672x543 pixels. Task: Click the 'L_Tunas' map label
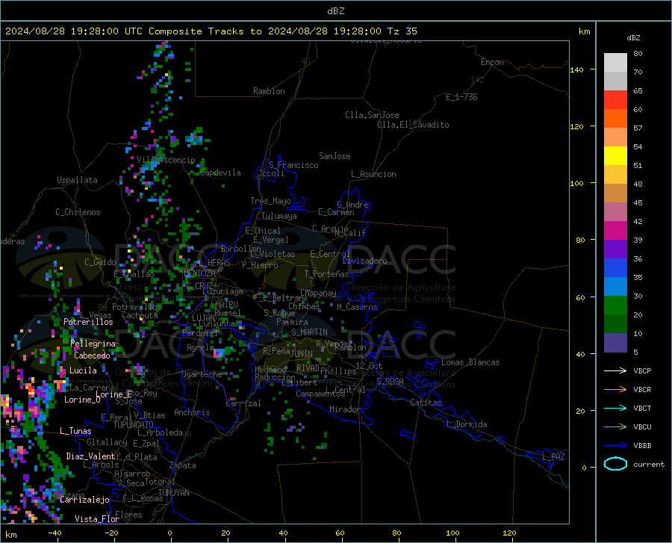click(75, 431)
